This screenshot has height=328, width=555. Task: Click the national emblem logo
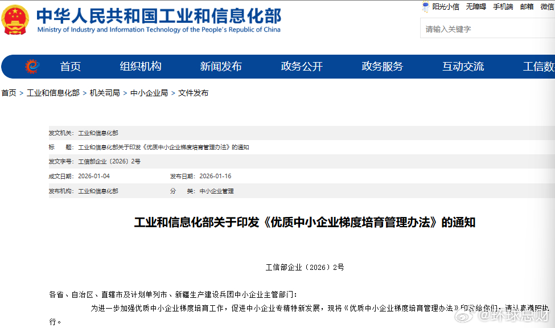point(15,20)
